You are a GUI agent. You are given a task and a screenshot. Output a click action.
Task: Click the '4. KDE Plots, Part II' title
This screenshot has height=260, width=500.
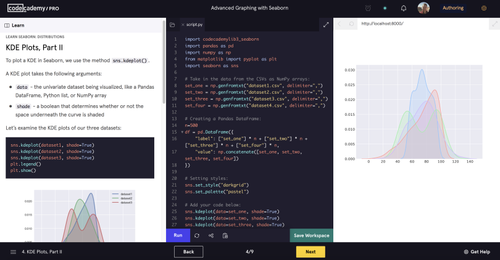coord(42,252)
